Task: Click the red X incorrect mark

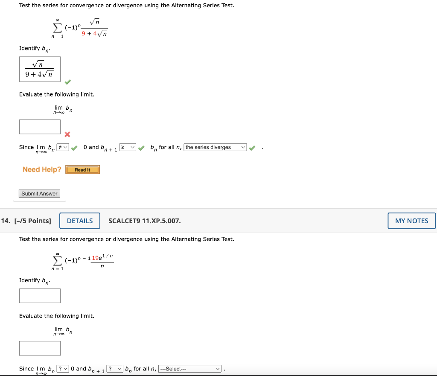Action: tap(67, 134)
